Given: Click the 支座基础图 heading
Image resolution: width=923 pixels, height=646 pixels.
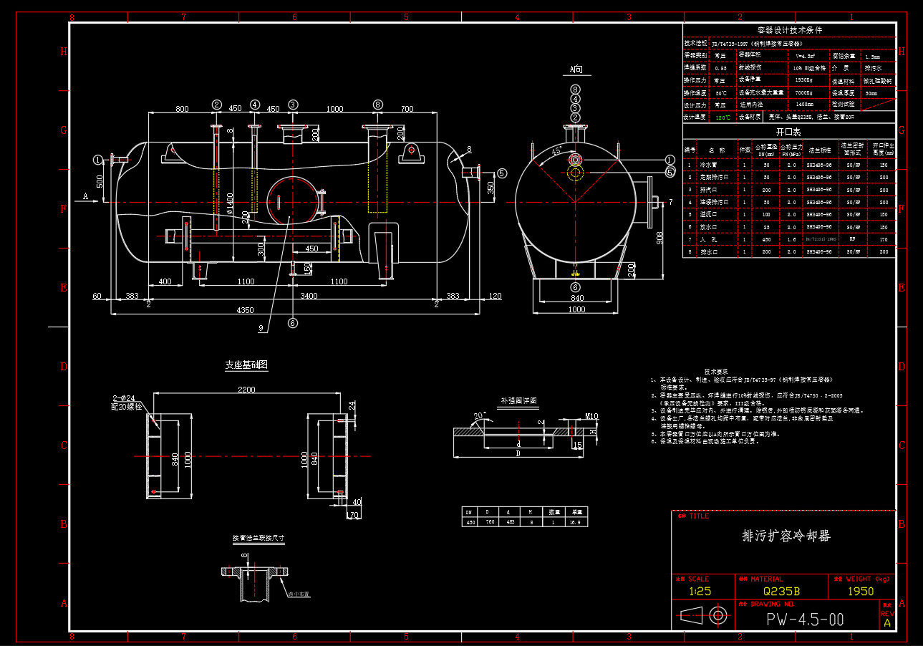Looking at the screenshot, I should point(246,365).
